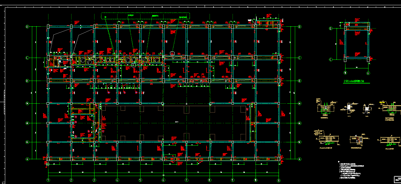Select left-side grid bubble B
Image resolution: width=401 pixels, height=184 pixels.
point(27,81)
